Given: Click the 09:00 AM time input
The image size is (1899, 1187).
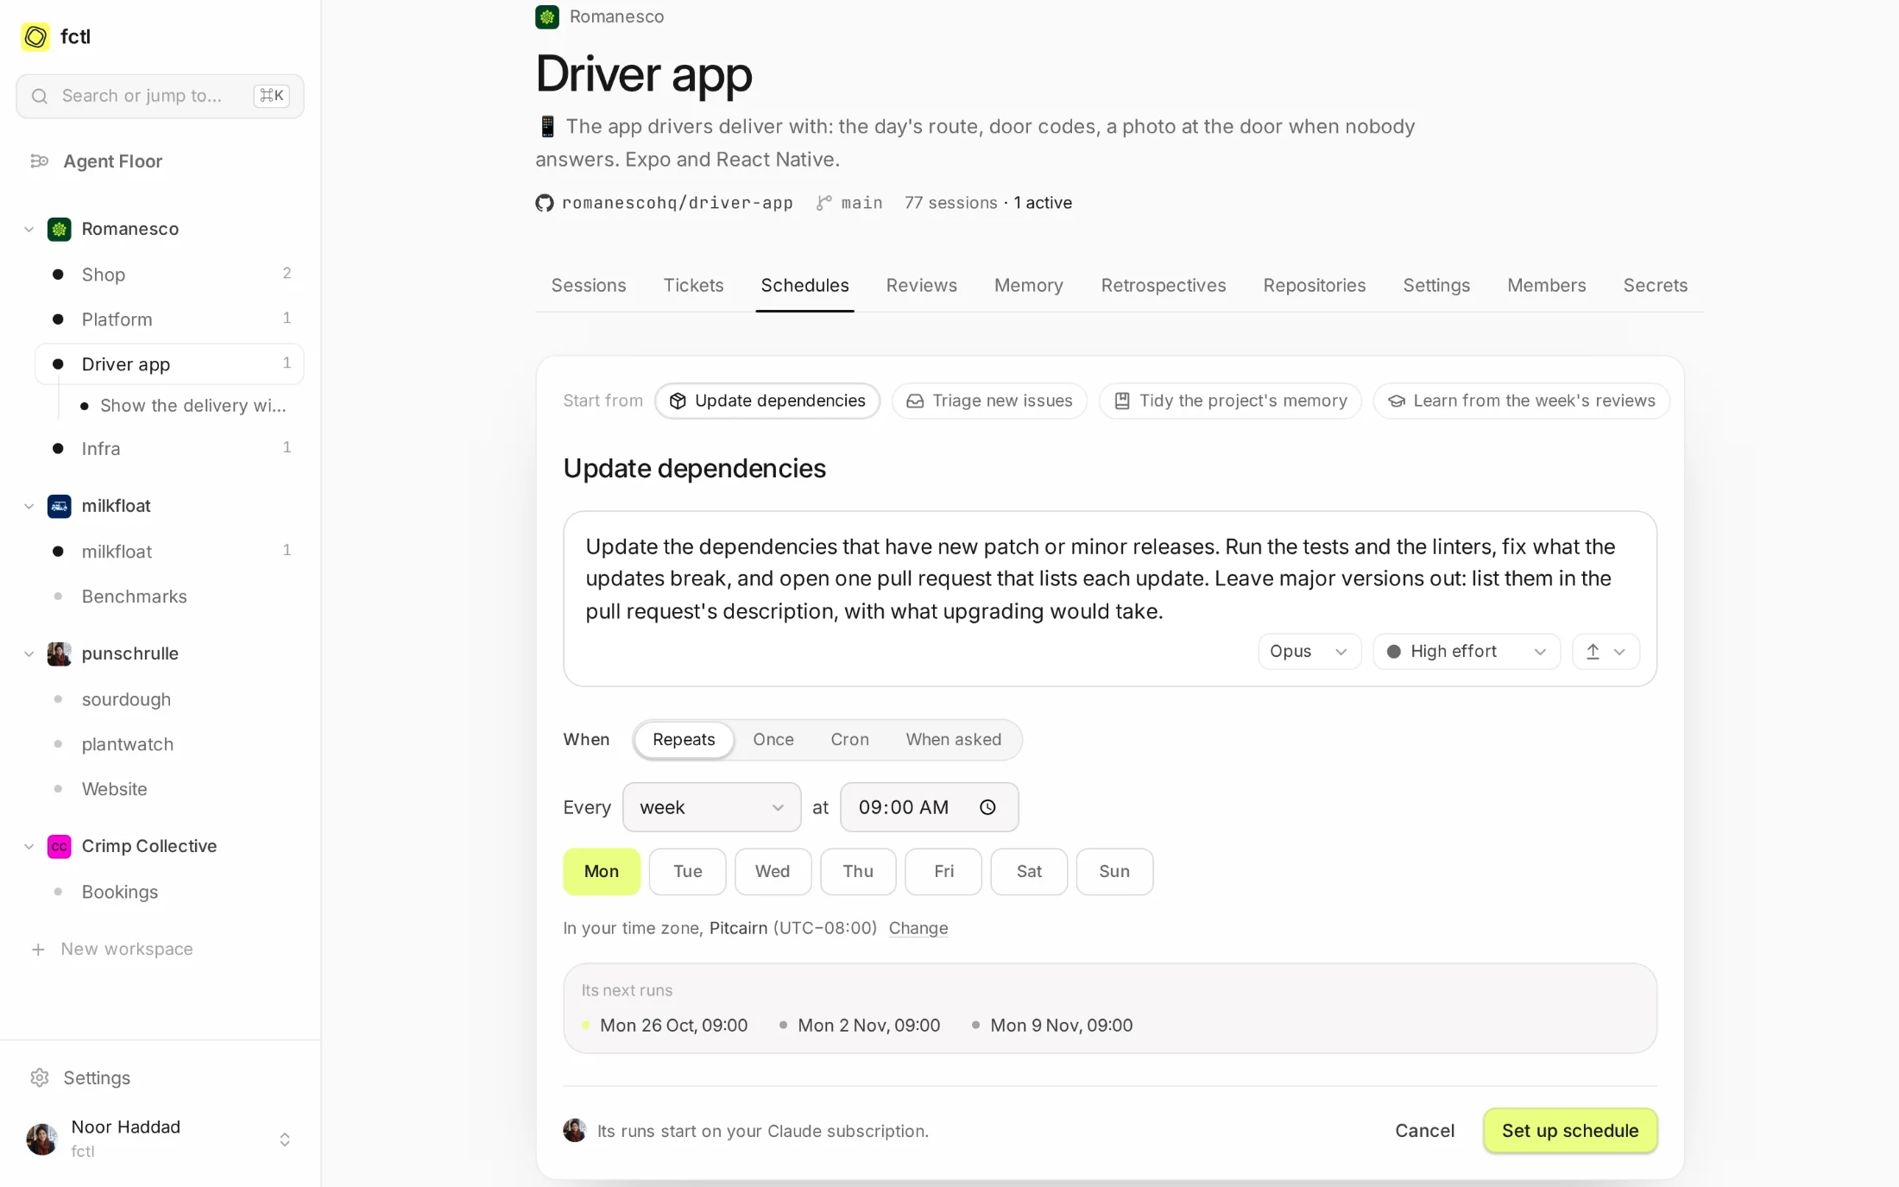Looking at the screenshot, I should click(930, 807).
